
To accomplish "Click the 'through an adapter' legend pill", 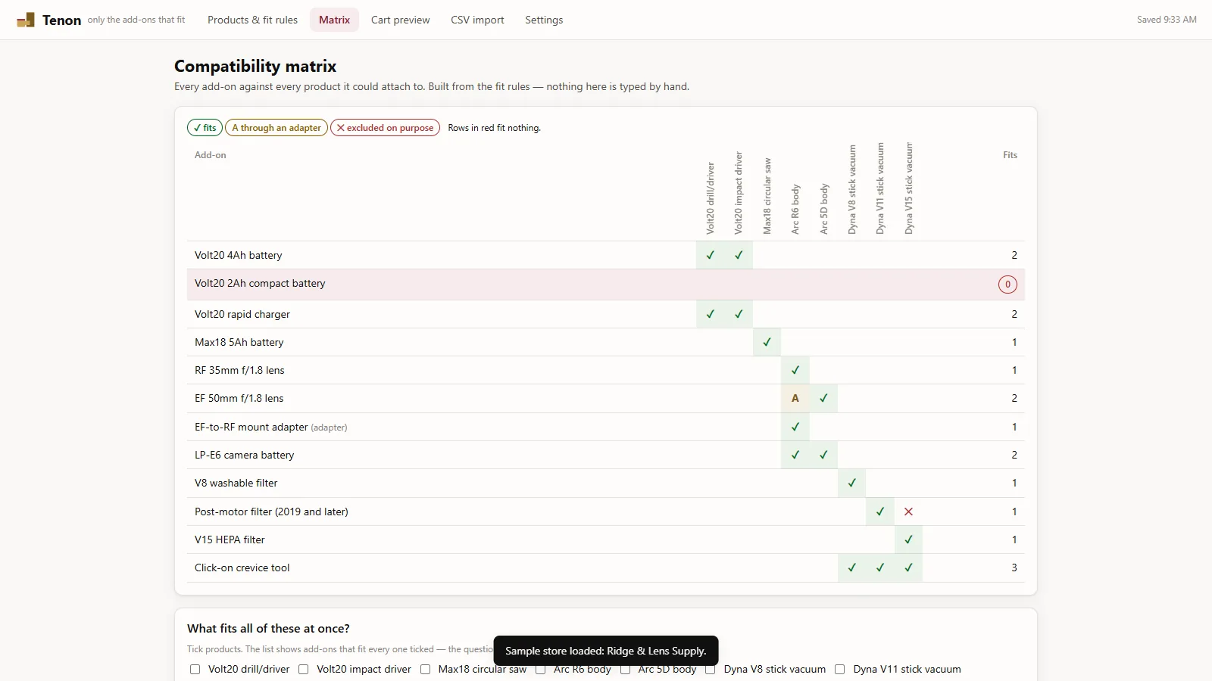I will (x=276, y=128).
